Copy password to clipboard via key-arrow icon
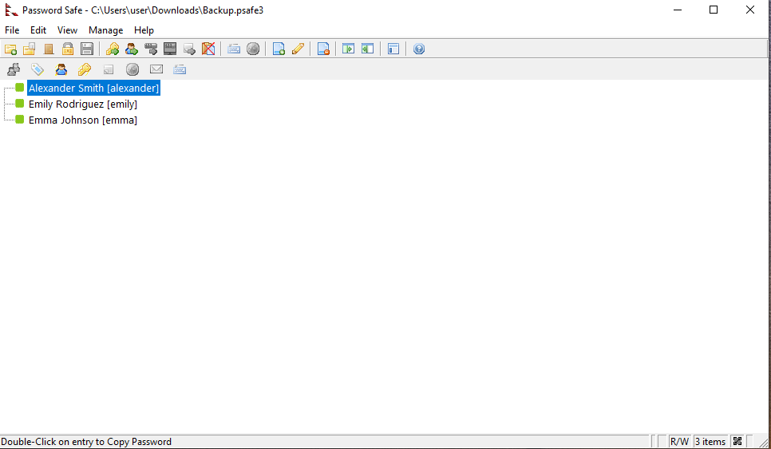The image size is (771, 449). point(113,49)
